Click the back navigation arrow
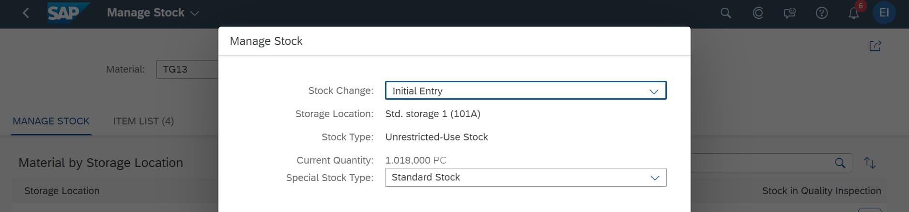 click(26, 13)
